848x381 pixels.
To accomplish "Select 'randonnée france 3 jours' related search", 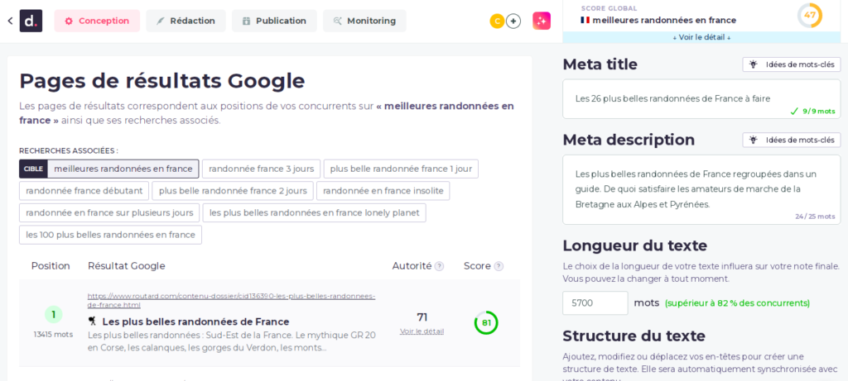I will coord(261,169).
